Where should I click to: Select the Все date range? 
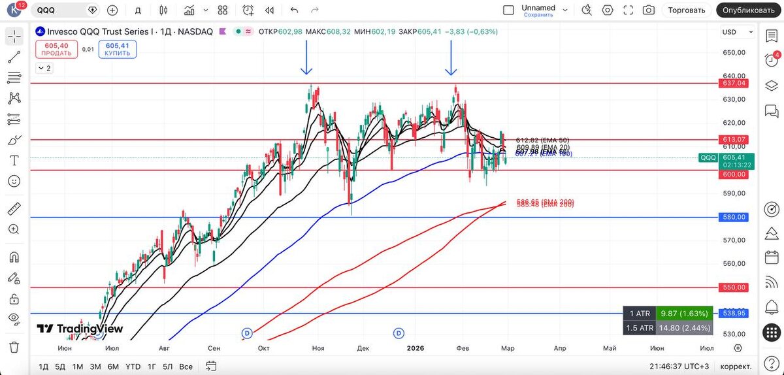click(x=186, y=367)
